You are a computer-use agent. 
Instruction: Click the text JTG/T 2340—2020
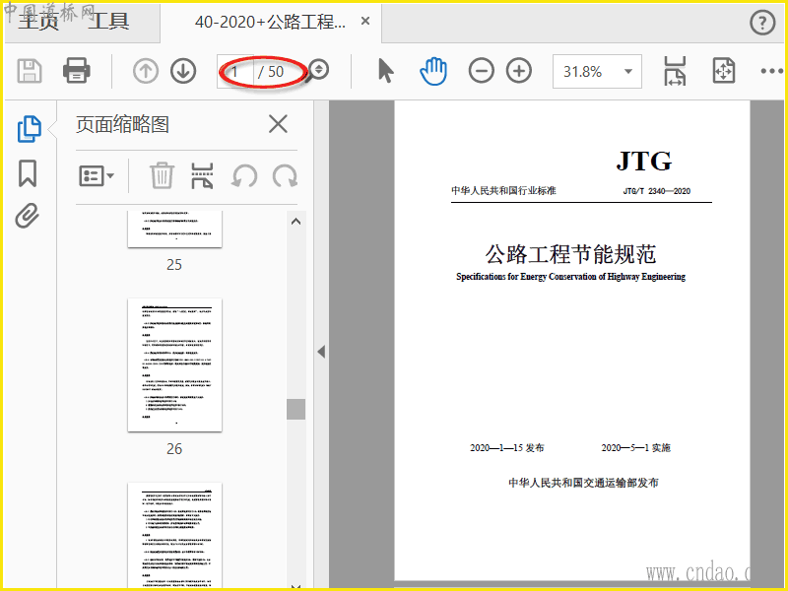(x=657, y=191)
